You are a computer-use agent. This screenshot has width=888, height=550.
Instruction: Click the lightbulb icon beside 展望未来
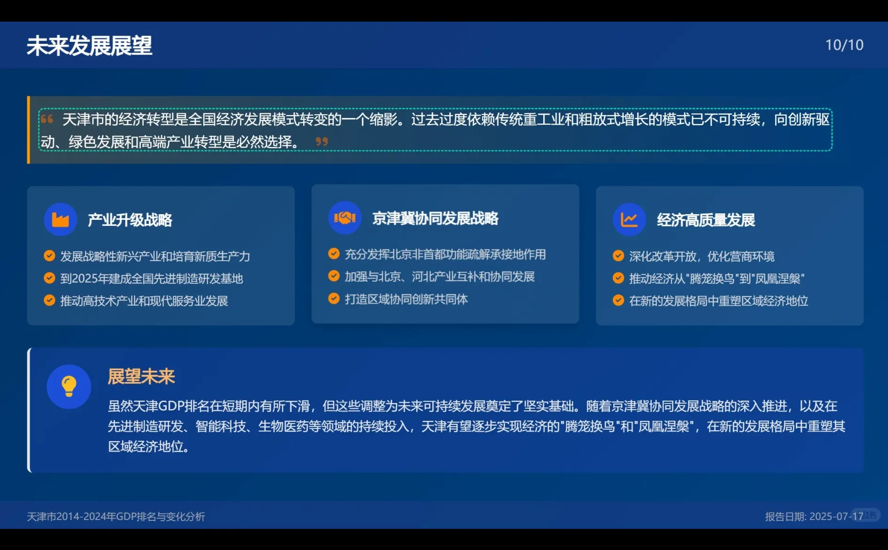click(x=69, y=386)
